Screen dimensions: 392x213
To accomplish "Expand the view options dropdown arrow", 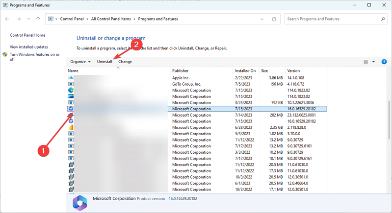I will (373, 62).
